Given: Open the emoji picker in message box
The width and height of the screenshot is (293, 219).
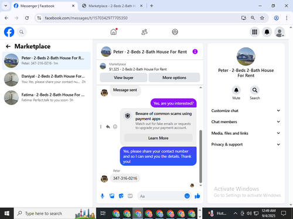Looking at the screenshot, I should point(187,196).
